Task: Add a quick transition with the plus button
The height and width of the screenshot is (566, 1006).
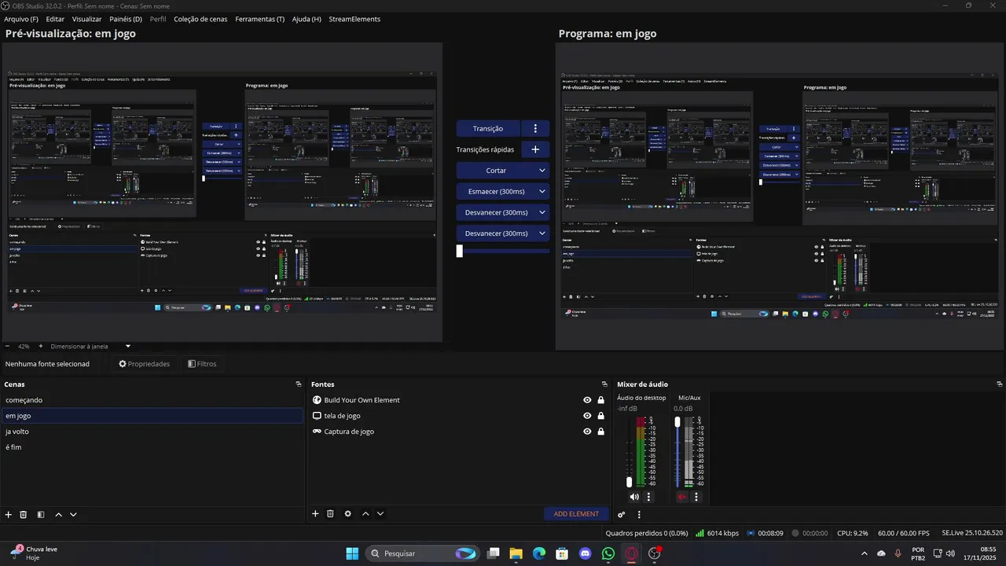Action: pos(535,149)
